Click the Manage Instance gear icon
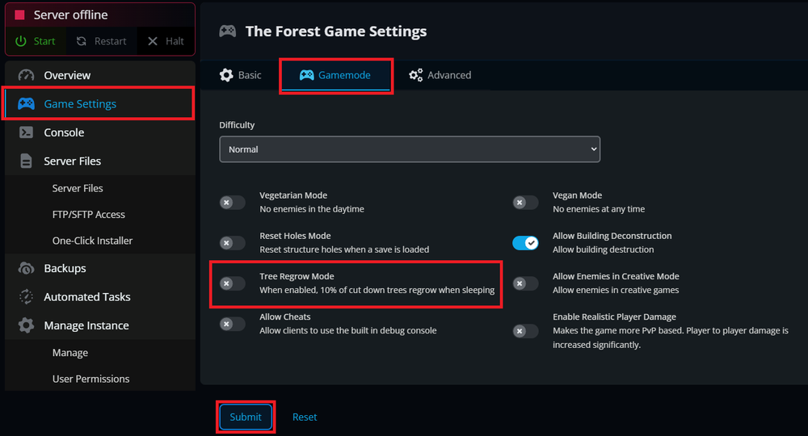The height and width of the screenshot is (436, 808). click(26, 325)
